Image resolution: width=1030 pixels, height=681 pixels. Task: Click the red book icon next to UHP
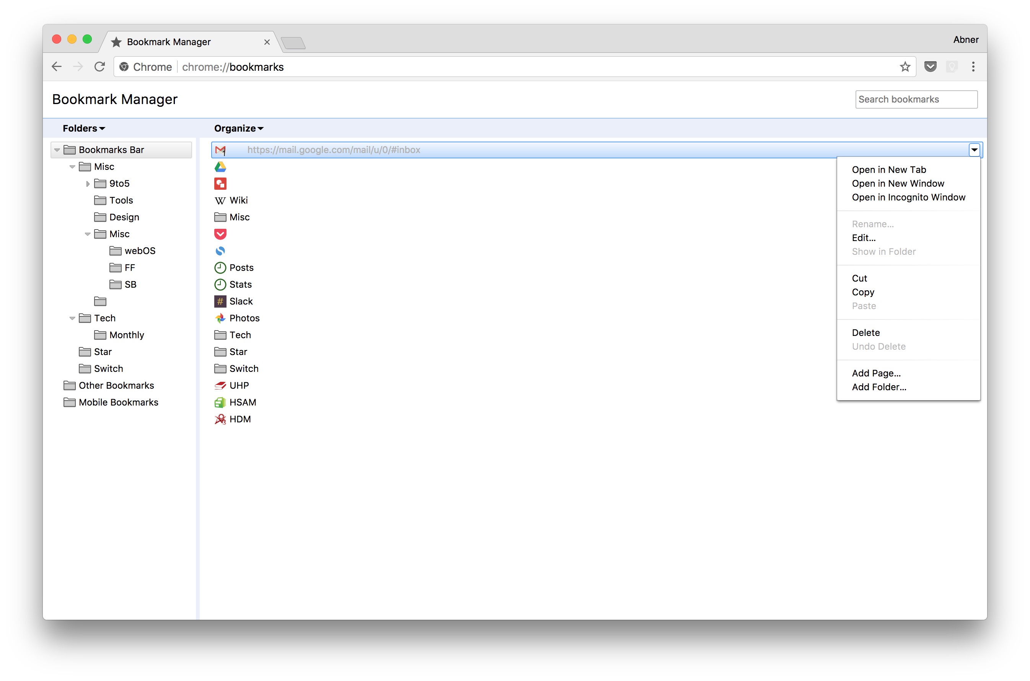click(221, 385)
